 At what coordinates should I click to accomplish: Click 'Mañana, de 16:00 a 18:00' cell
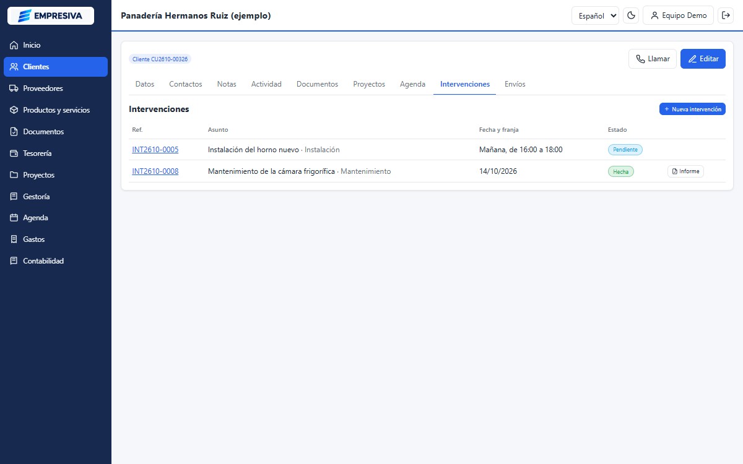tap(521, 150)
